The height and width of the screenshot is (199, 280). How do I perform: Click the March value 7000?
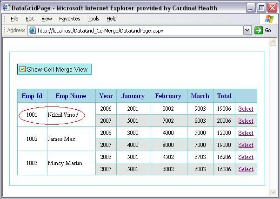tap(200, 145)
